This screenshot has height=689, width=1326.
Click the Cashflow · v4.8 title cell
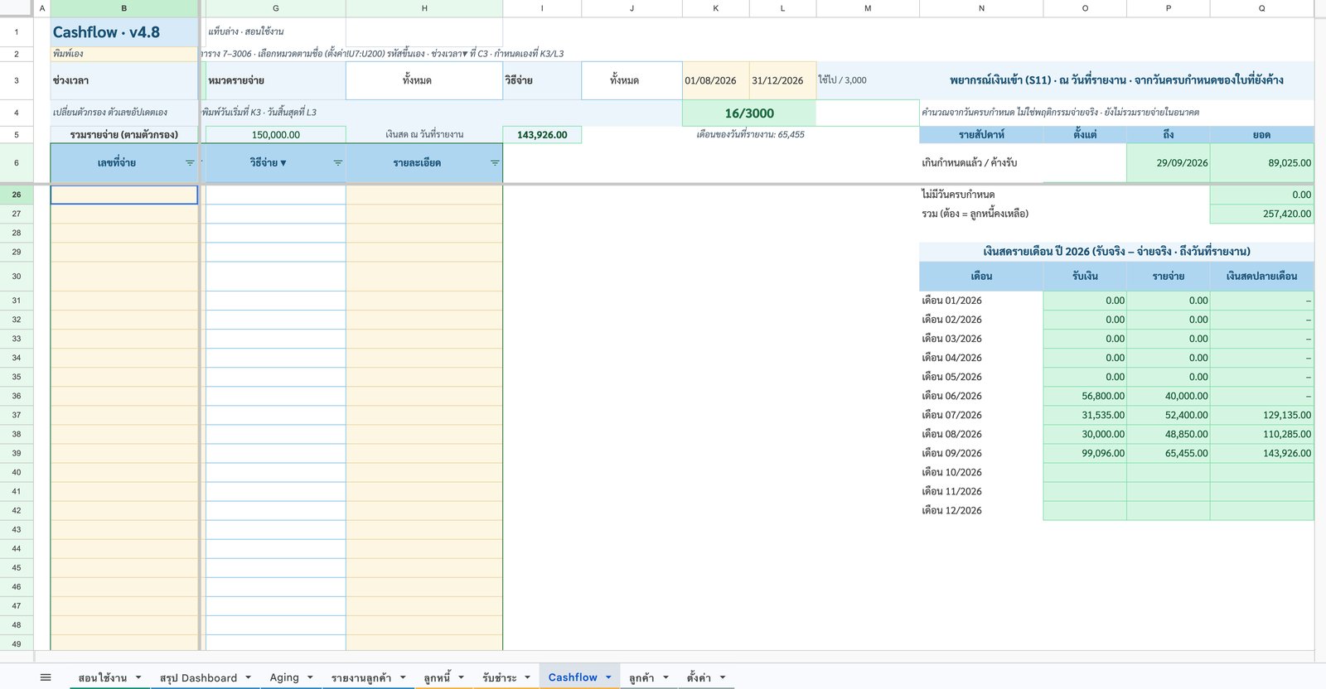pos(124,32)
